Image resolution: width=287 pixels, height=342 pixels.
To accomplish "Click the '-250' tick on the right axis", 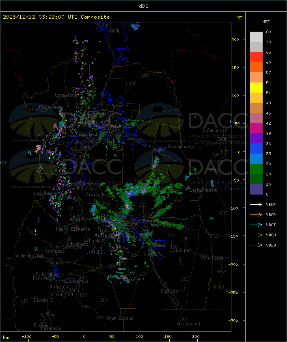I will [x=234, y=292].
